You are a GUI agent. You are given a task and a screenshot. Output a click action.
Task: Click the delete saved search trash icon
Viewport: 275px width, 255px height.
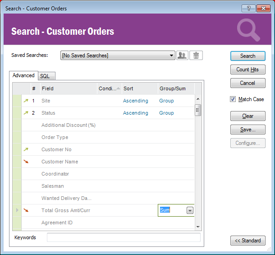point(196,56)
